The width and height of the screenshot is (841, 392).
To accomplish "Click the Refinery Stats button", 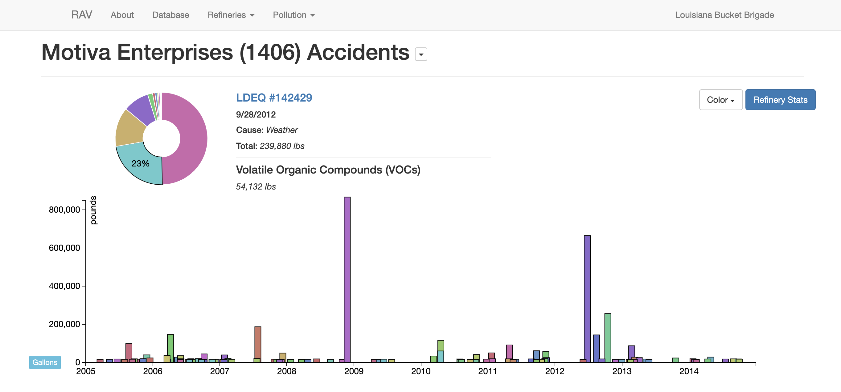I will 780,100.
